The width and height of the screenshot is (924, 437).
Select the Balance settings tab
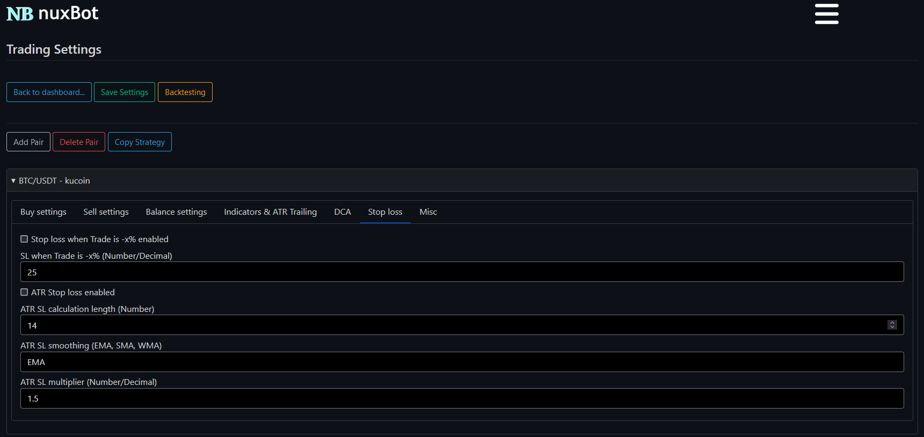(x=176, y=212)
